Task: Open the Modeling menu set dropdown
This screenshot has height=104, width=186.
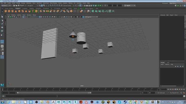Action: coord(6,5)
